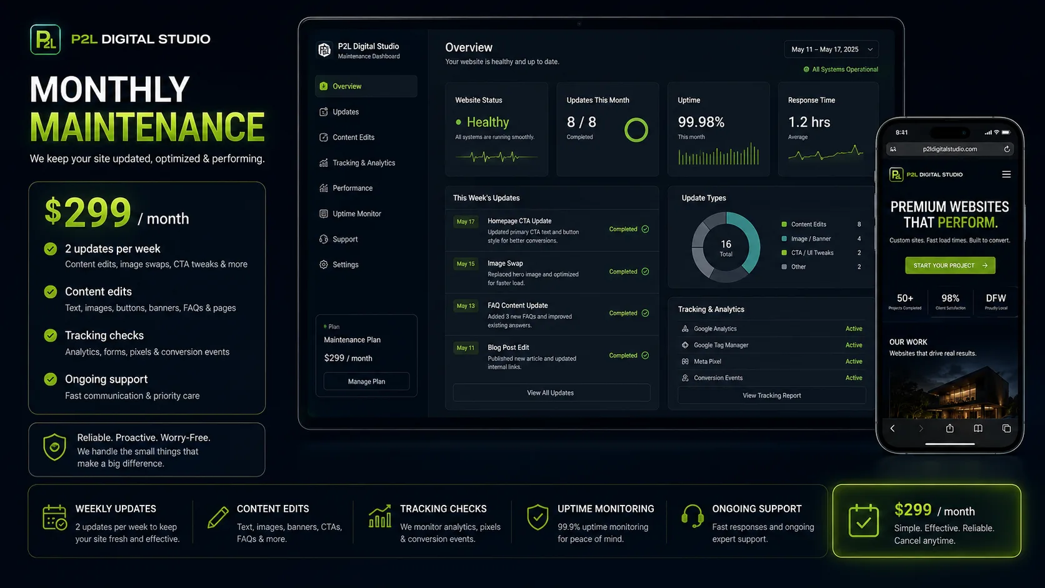Open Updates in the dashboard sidebar
Screen dimensions: 1045x588
click(x=366, y=112)
